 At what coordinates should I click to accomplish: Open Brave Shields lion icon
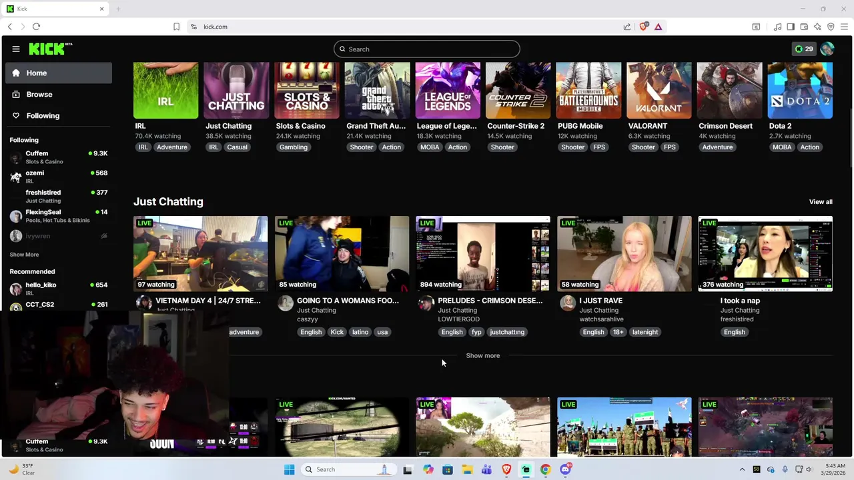[x=643, y=27]
